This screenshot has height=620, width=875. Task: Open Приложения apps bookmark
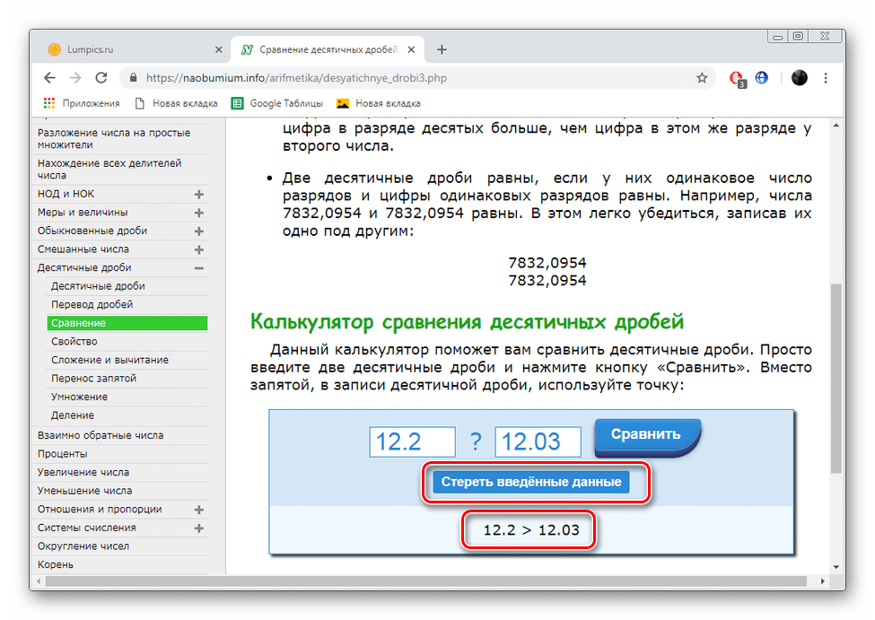82,103
